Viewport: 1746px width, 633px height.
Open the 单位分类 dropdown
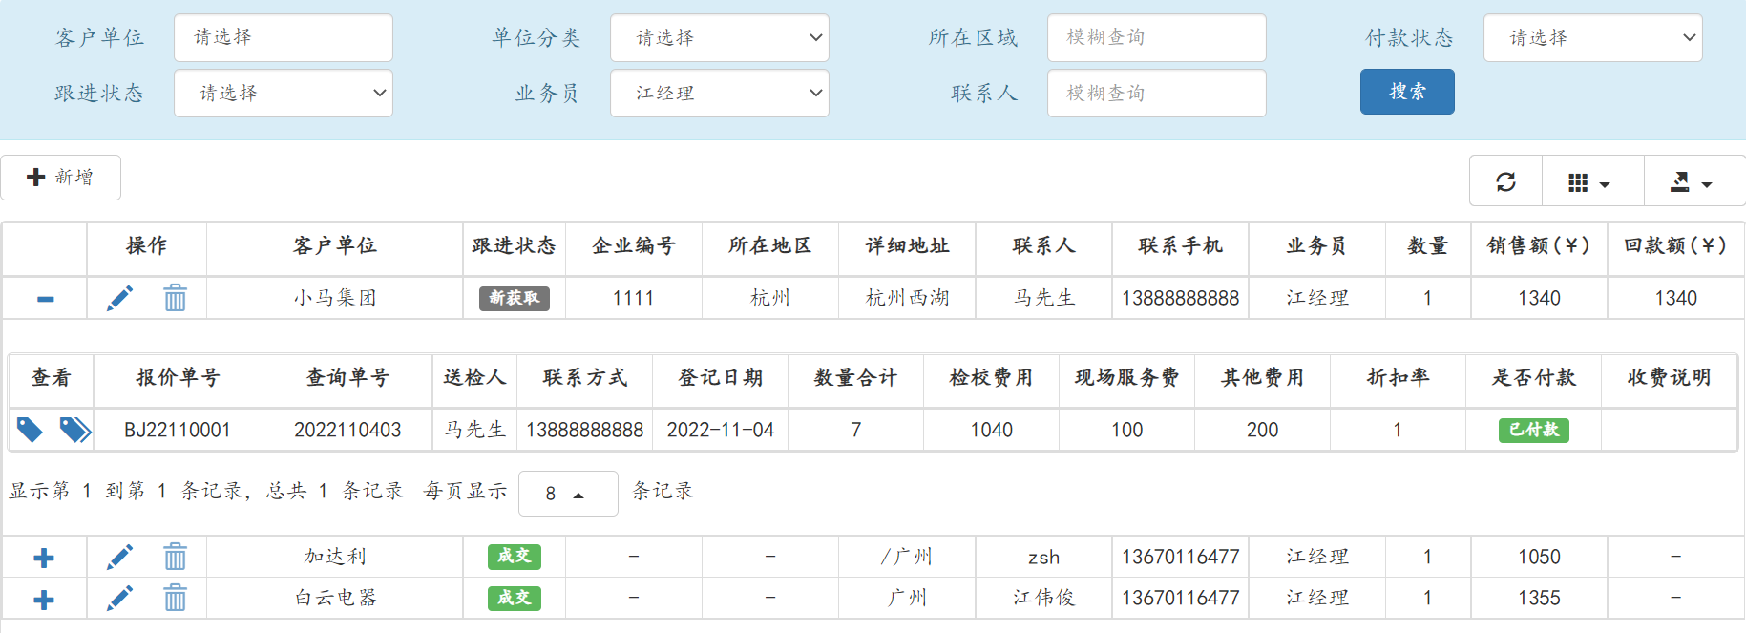719,38
